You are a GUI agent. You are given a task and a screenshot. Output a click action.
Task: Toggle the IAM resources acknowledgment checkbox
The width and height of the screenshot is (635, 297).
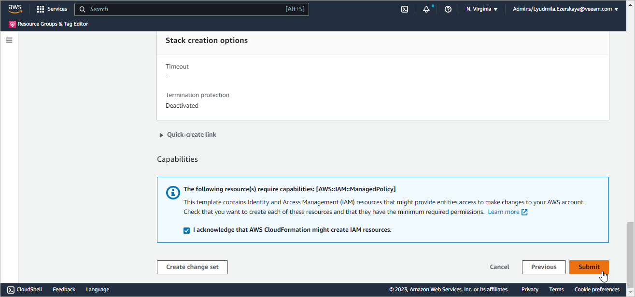click(x=187, y=230)
